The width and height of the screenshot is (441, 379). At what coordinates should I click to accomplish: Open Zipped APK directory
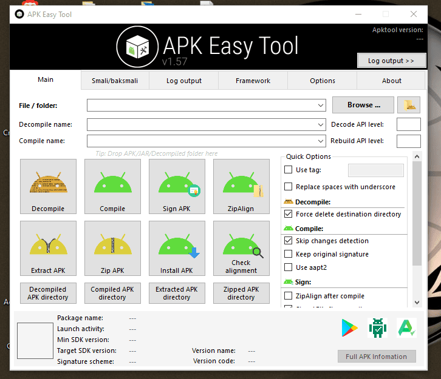pos(241,293)
